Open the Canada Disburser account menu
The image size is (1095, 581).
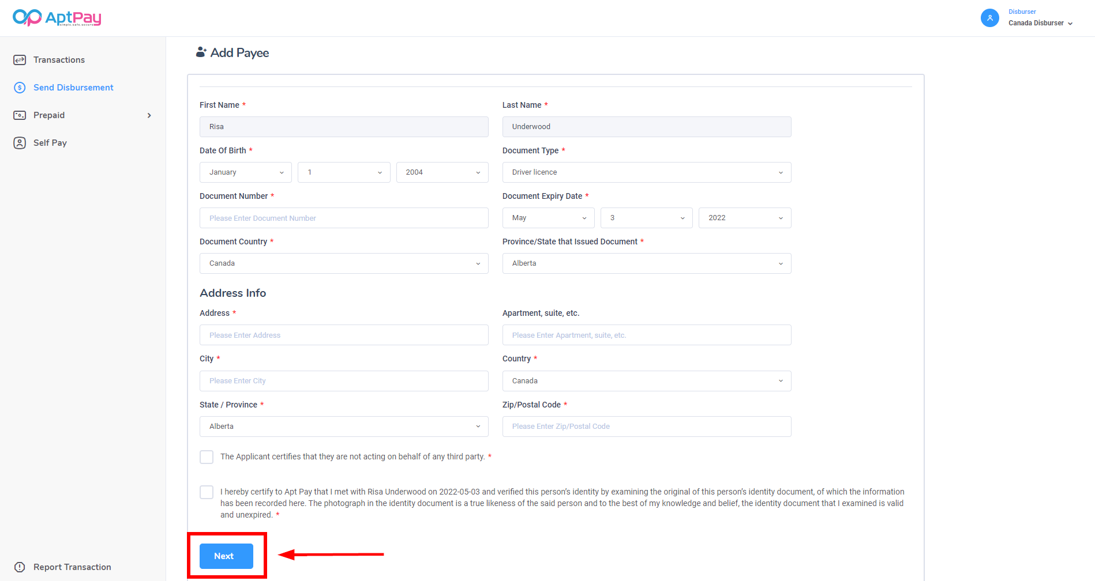click(1040, 23)
